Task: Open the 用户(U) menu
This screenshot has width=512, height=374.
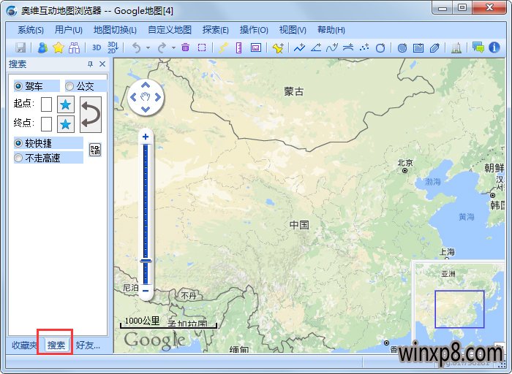Action: pos(68,30)
